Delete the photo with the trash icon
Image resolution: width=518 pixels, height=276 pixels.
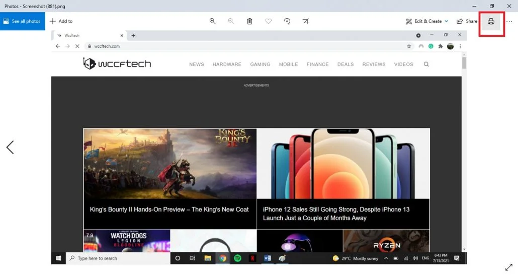click(x=250, y=21)
